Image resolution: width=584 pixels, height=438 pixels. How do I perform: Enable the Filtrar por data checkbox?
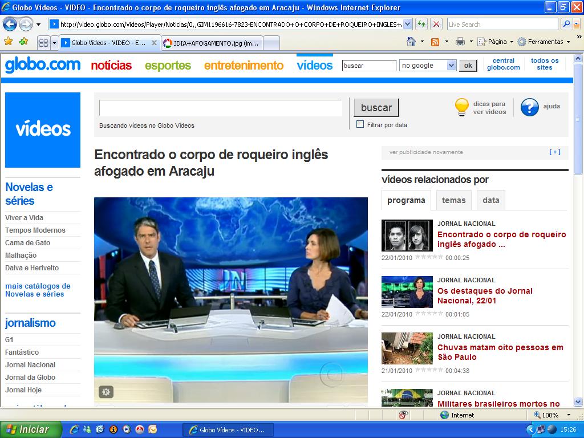click(x=360, y=124)
